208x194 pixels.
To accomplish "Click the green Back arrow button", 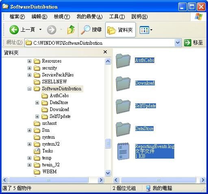I will [x=14, y=30].
